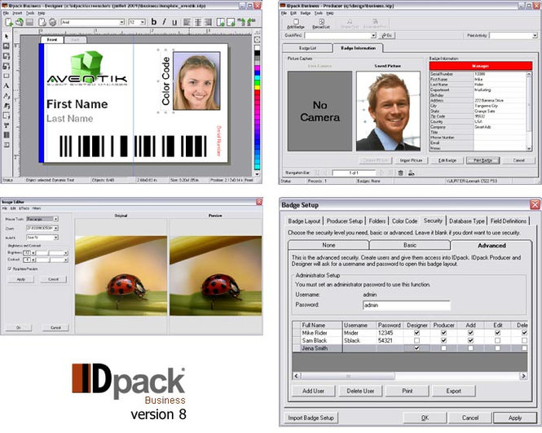
Task: Select the image insert tool below the pointer
Action: click(7, 46)
